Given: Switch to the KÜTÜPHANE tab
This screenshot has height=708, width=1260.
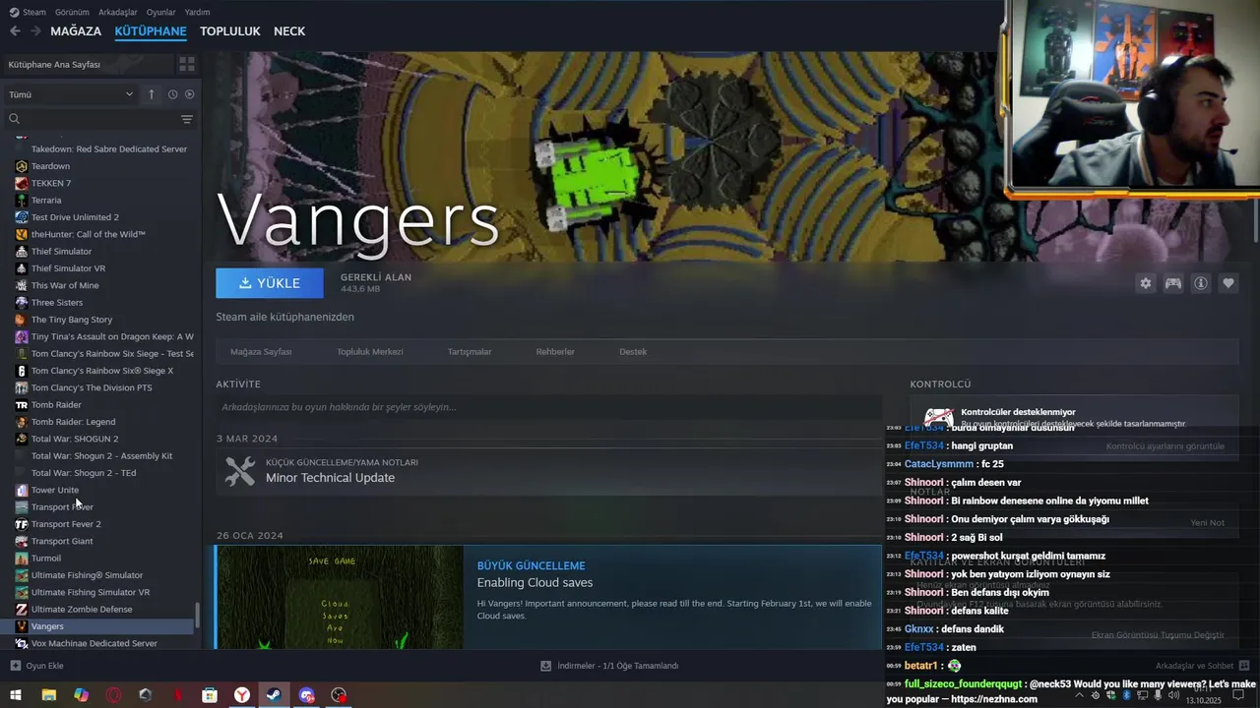Looking at the screenshot, I should coord(151,31).
